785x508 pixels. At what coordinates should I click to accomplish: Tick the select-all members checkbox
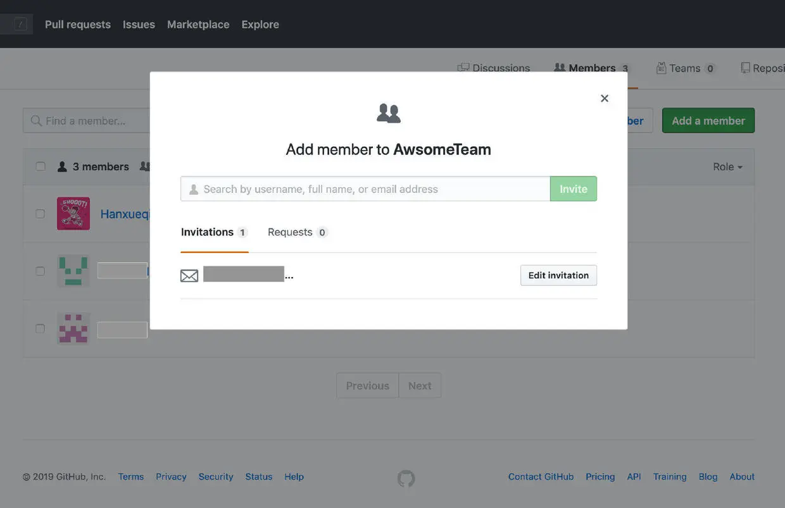point(41,166)
